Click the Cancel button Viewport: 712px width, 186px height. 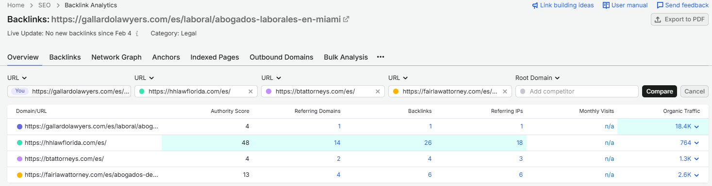tap(695, 91)
